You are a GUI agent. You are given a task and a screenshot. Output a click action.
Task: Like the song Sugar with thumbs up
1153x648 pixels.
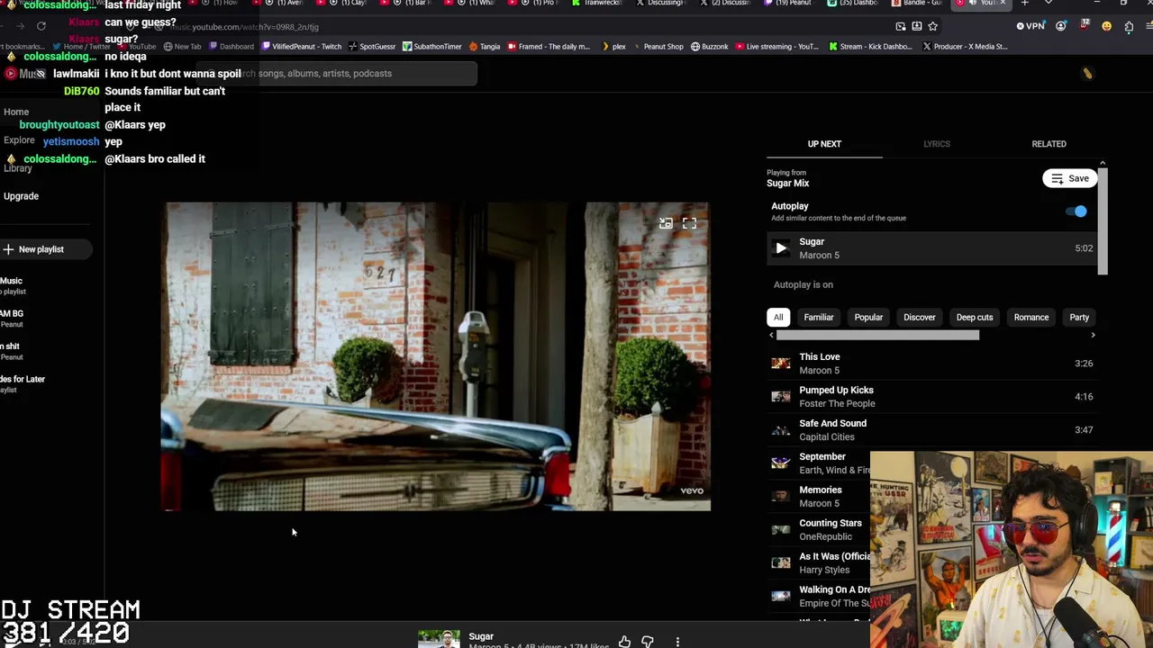point(624,642)
